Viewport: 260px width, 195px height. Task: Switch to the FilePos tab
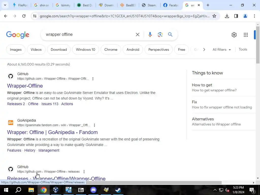pos(20,5)
